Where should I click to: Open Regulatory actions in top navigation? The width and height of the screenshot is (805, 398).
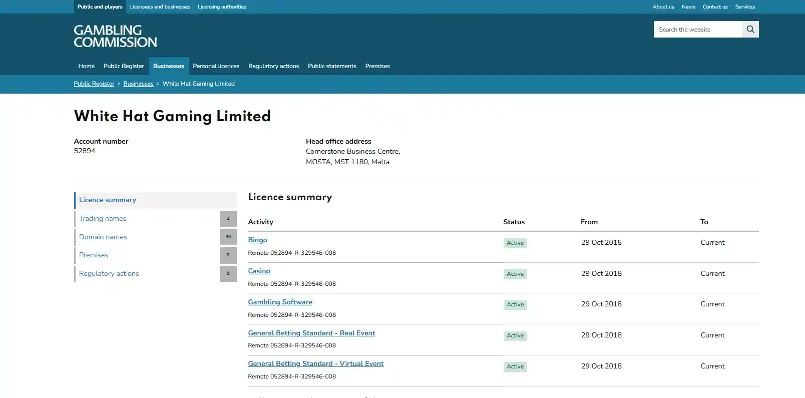[x=273, y=66]
